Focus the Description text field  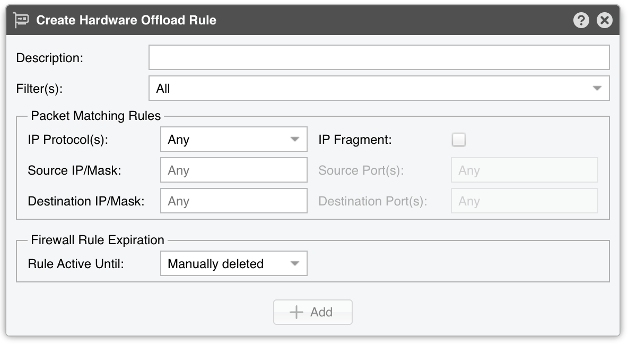379,57
